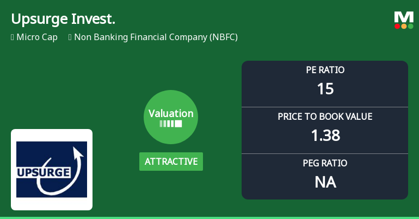Select the Micro Cap label

click(37, 37)
